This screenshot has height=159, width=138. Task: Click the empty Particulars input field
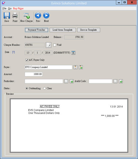point(44,81)
